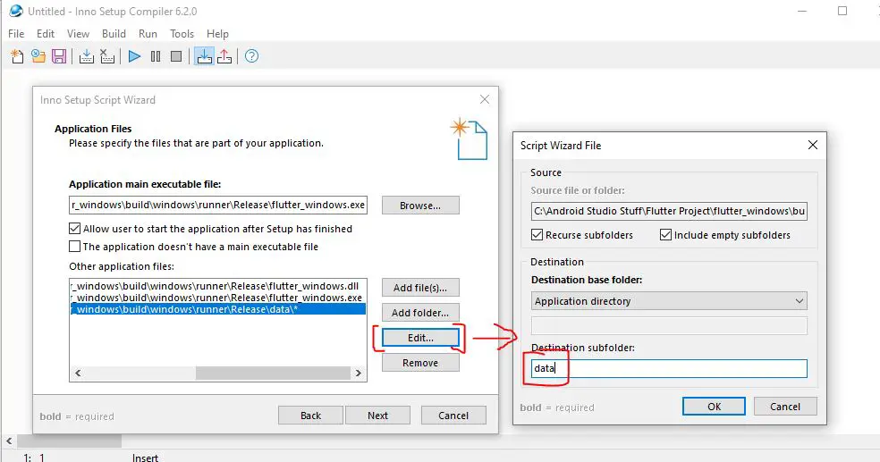Click the Add file(s)... button
The height and width of the screenshot is (462, 880).
pos(420,288)
